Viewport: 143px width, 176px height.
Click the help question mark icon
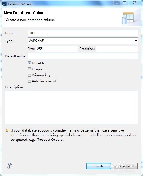pyautogui.click(x=9, y=166)
